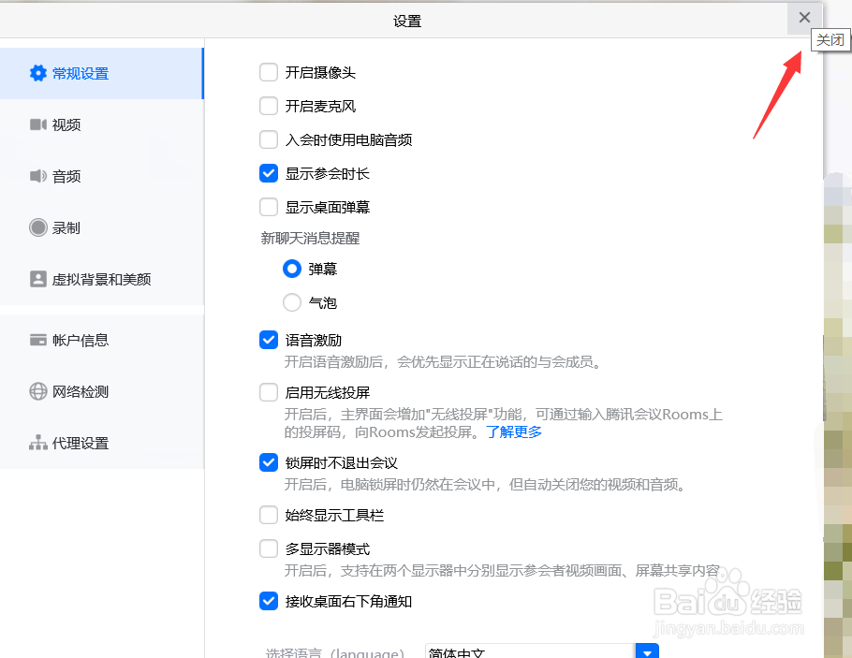Viewport: 852px width, 658px height.
Task: Click the 了解更多 link
Action: coord(513,431)
